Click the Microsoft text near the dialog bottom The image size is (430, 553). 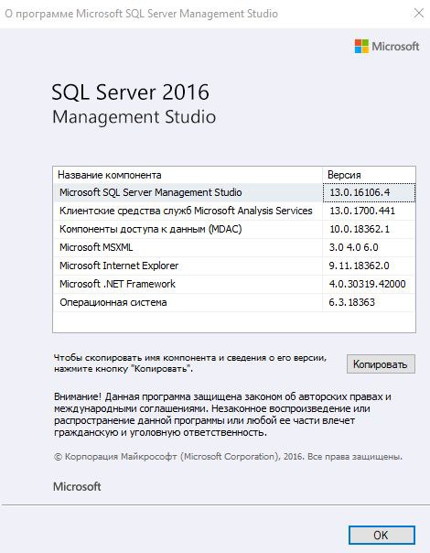(77, 487)
